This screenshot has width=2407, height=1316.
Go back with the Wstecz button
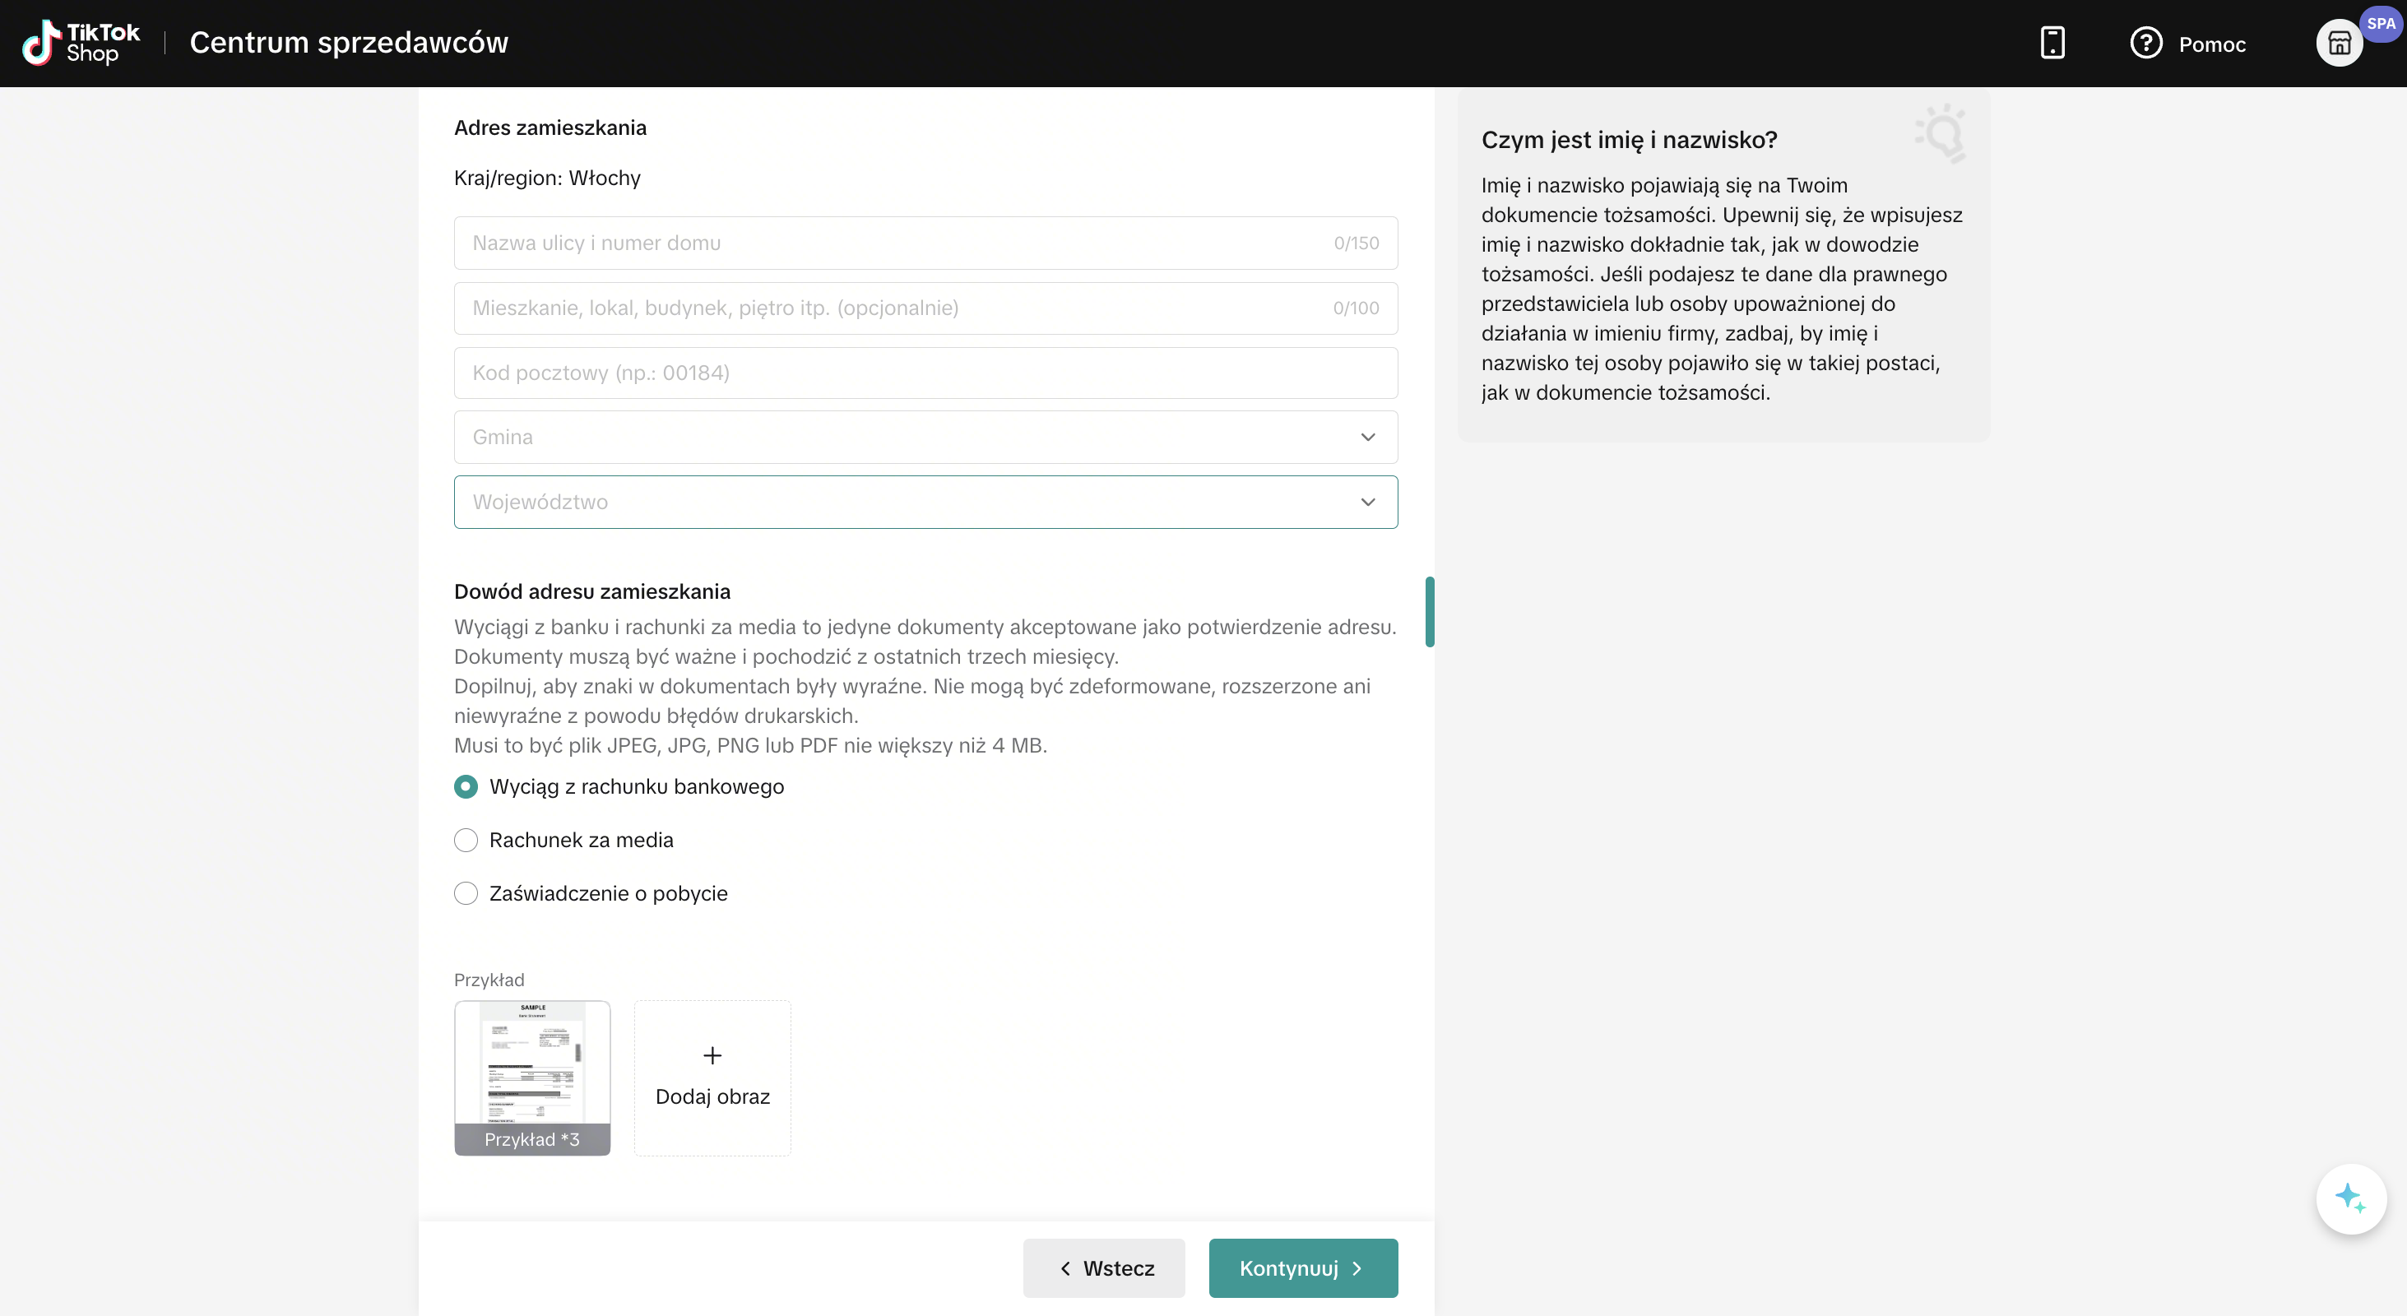pyautogui.click(x=1103, y=1267)
